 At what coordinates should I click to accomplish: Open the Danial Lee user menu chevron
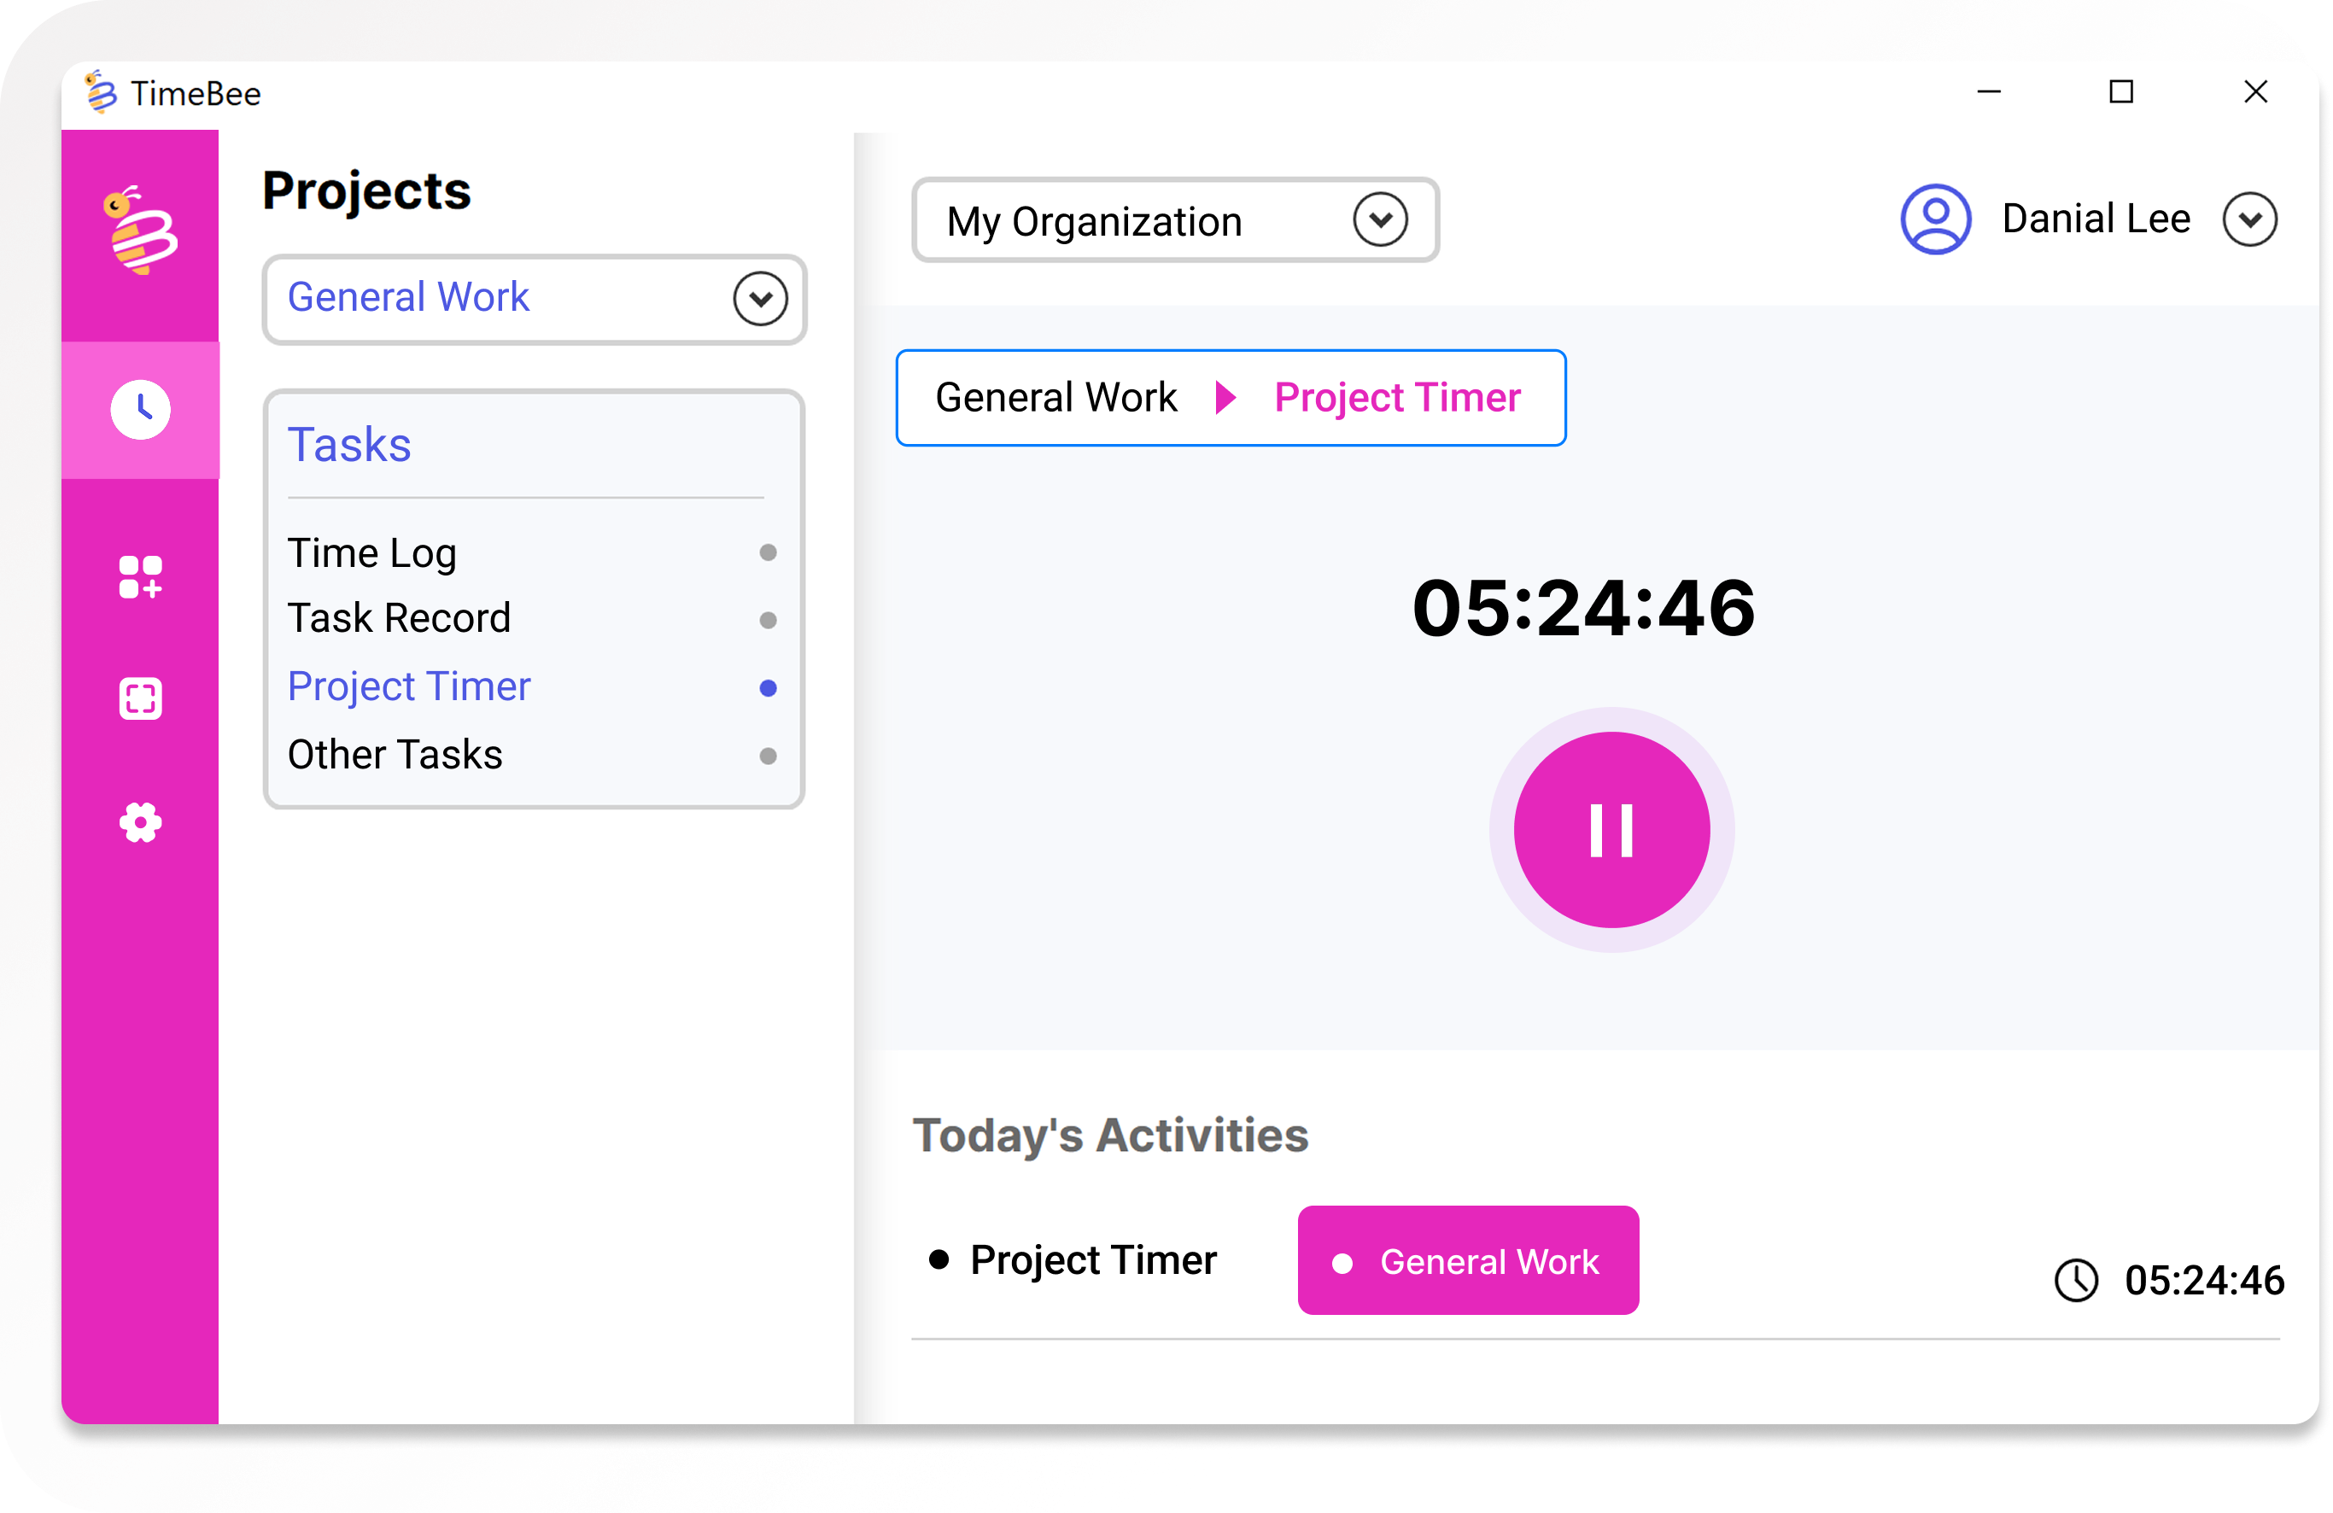2249,219
